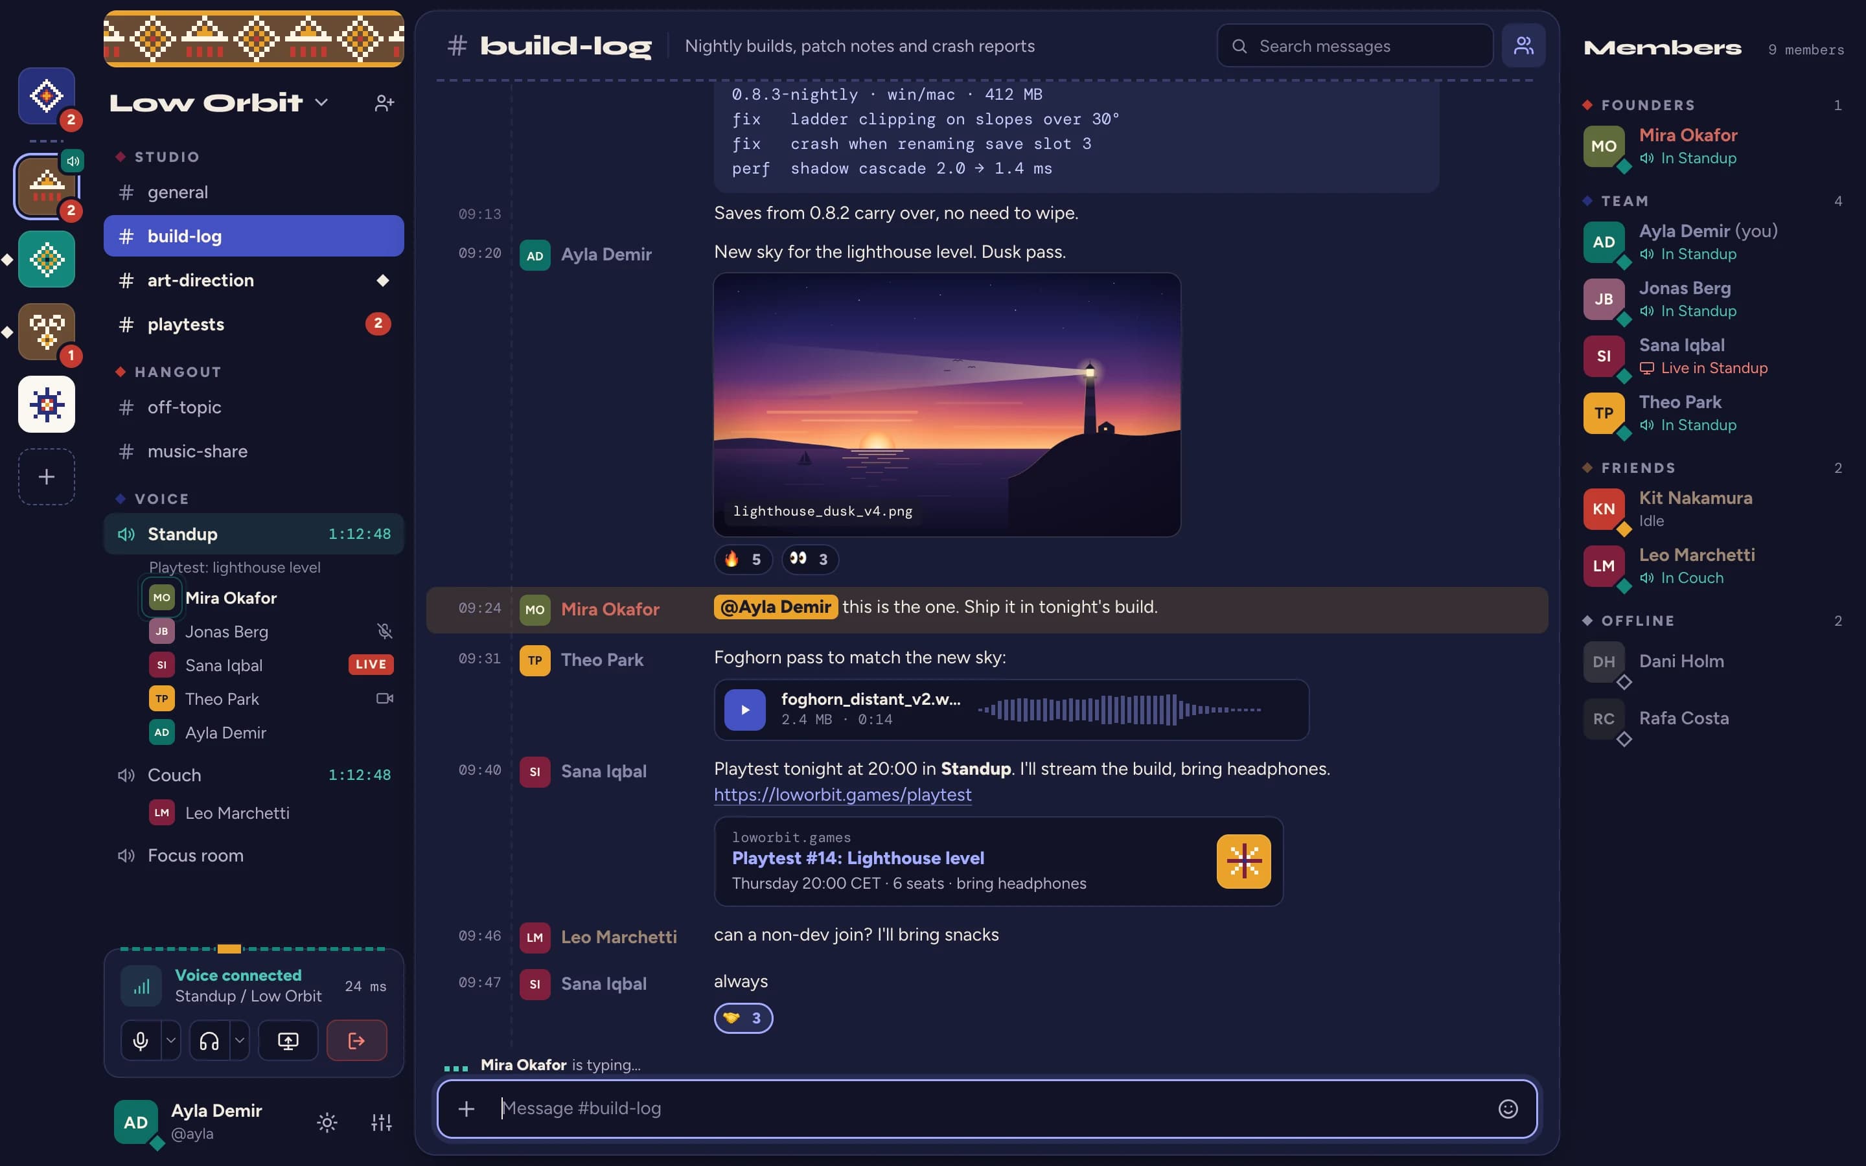The height and width of the screenshot is (1166, 1866).
Task: Select Jonas Berg in Standup voice list
Action: click(x=270, y=632)
